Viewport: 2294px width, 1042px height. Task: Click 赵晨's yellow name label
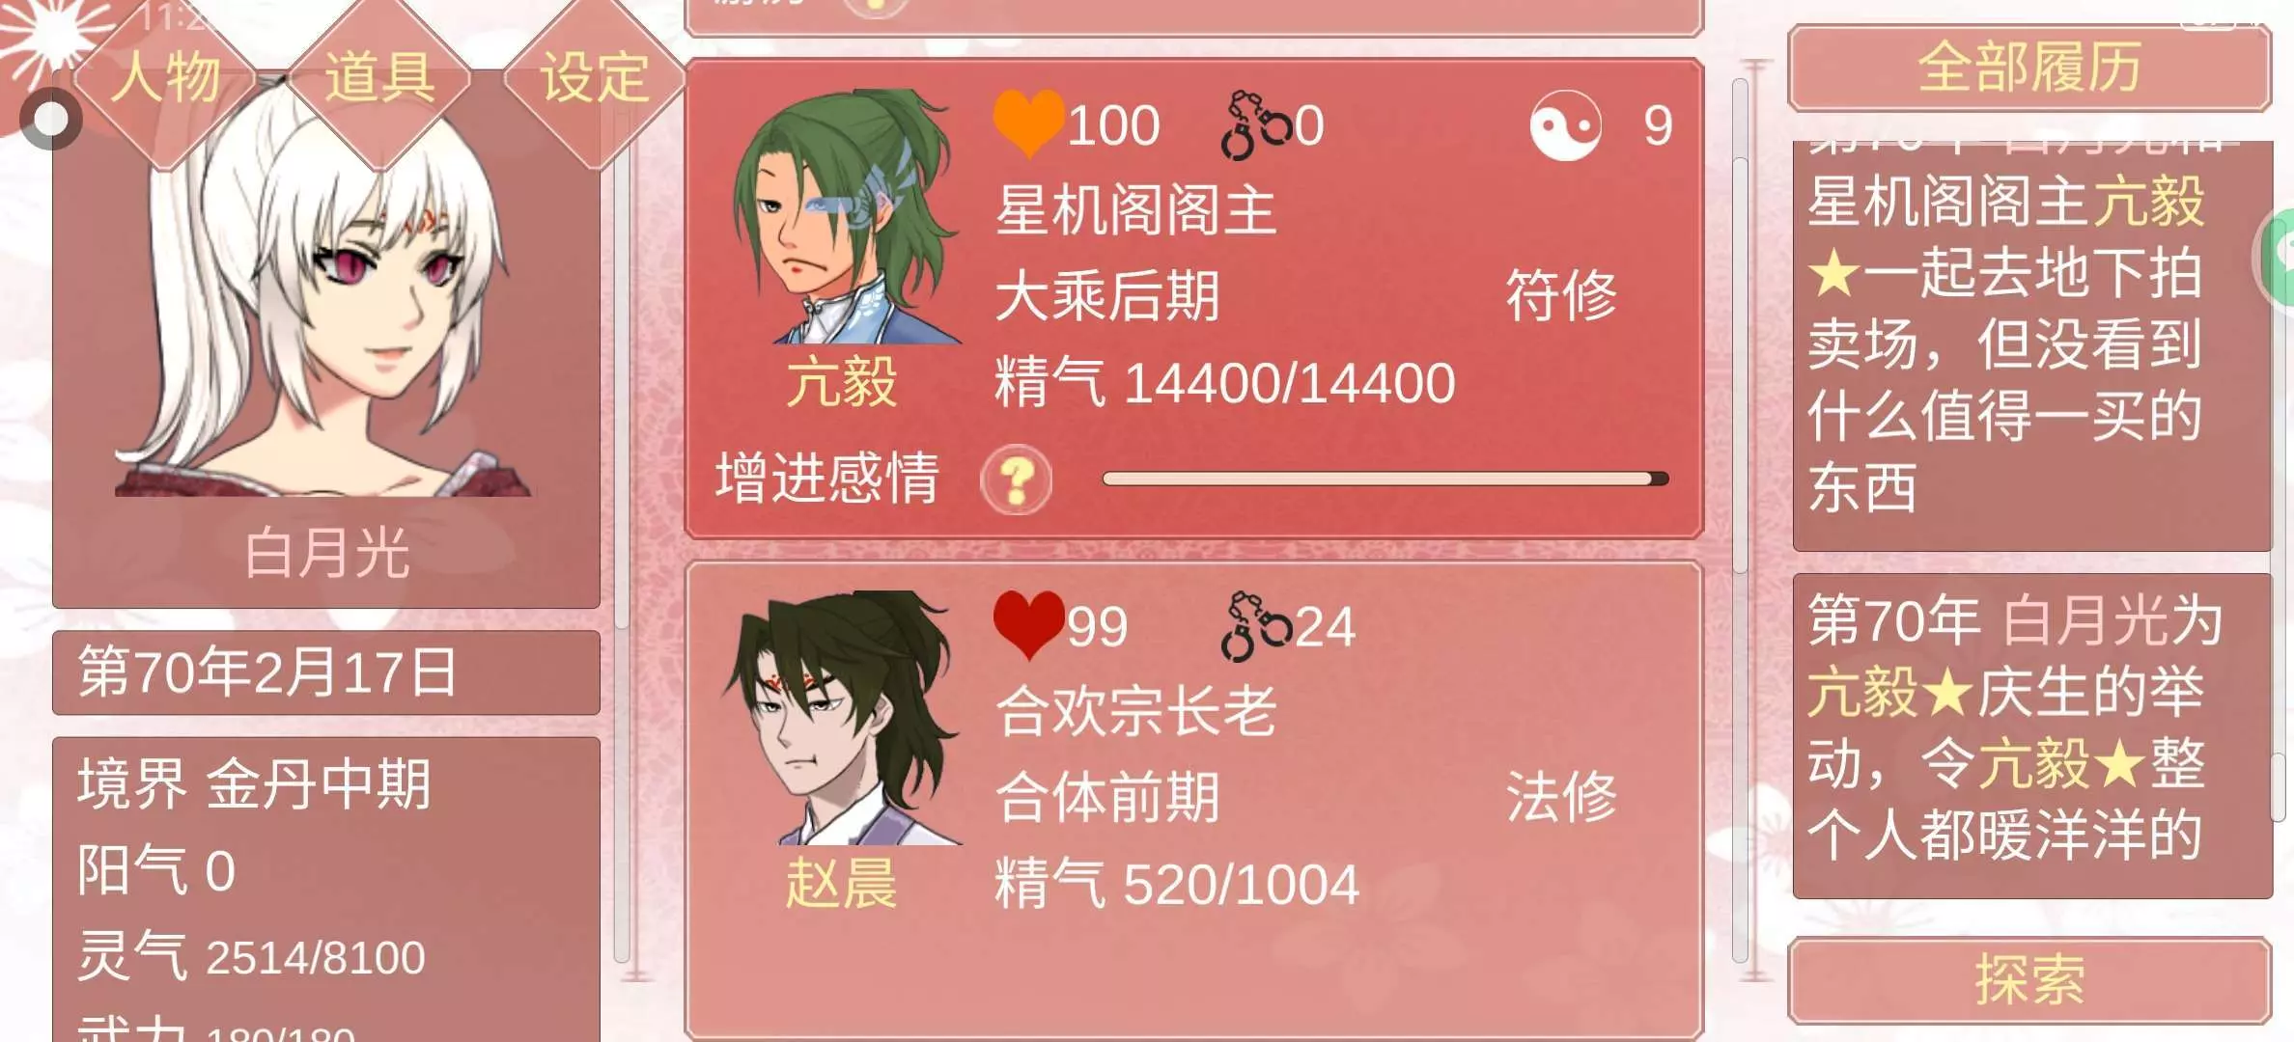click(841, 884)
